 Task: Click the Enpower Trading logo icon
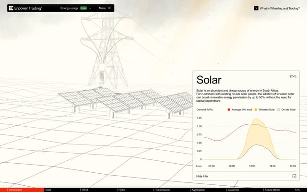pos(11,8)
